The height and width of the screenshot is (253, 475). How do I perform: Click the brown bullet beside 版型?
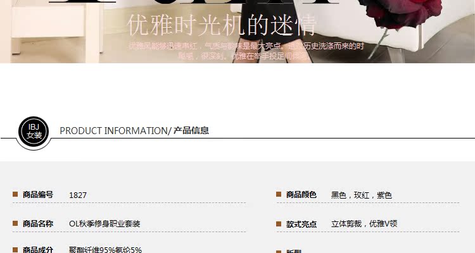279,252
